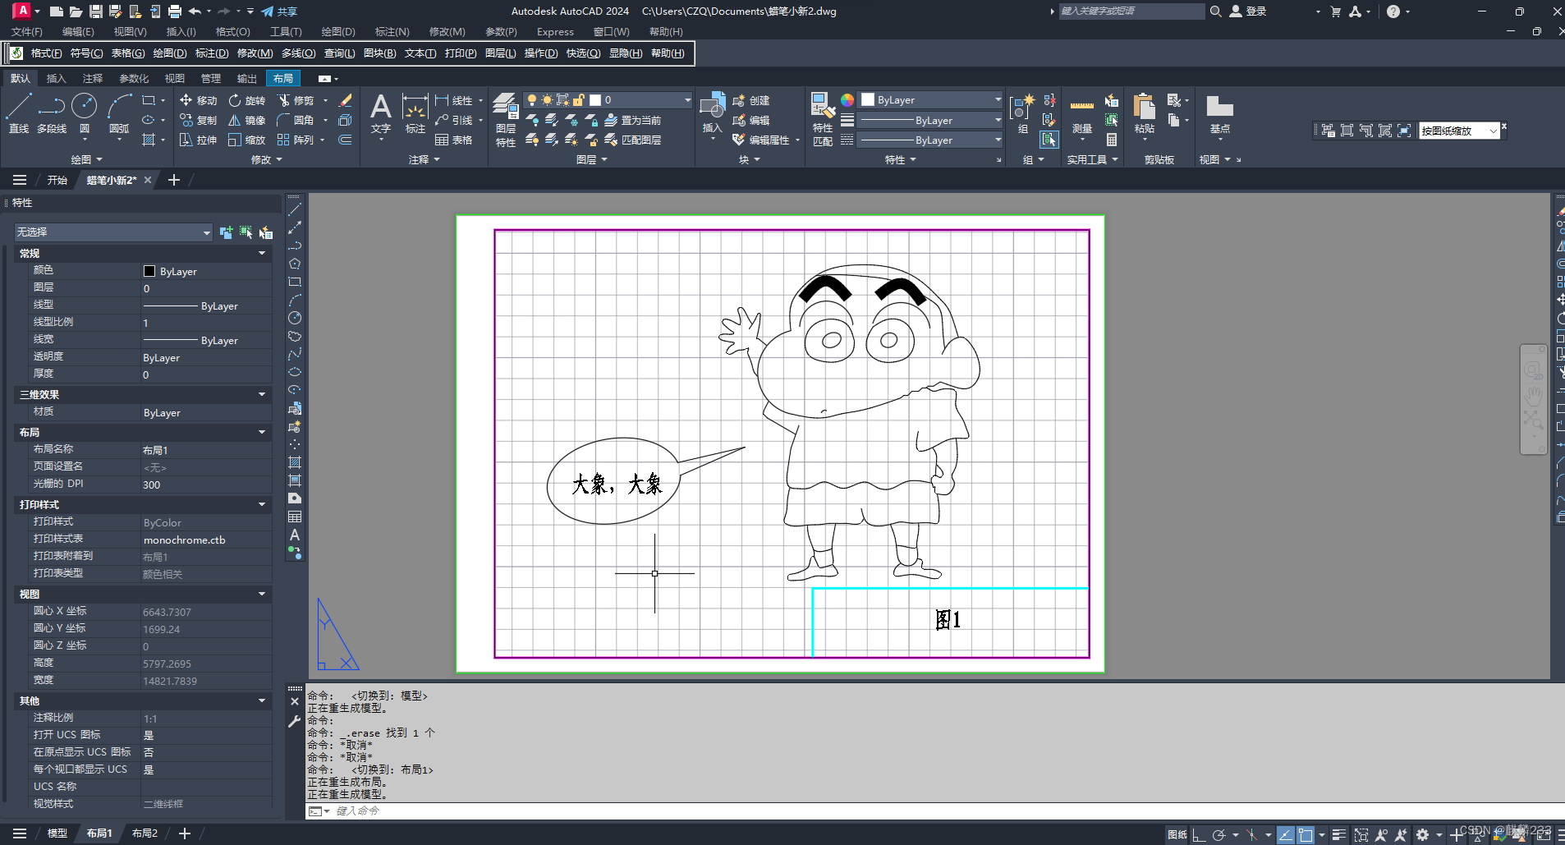Click the Base point (基点) view icon
1565x845 pixels.
point(1220,113)
